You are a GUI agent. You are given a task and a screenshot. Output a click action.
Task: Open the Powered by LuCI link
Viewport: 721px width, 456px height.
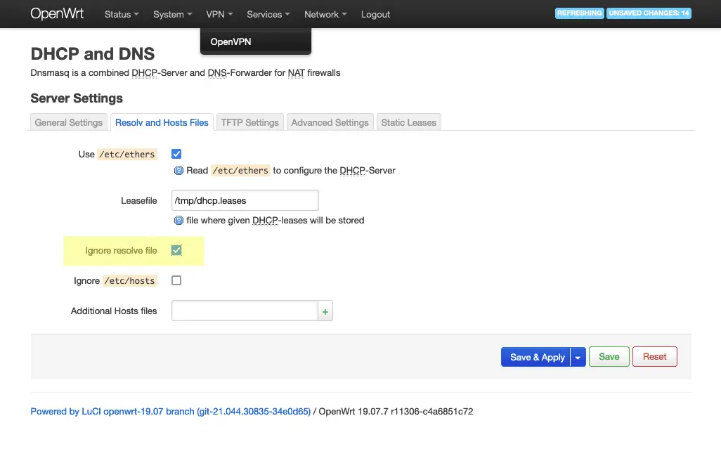pyautogui.click(x=171, y=412)
